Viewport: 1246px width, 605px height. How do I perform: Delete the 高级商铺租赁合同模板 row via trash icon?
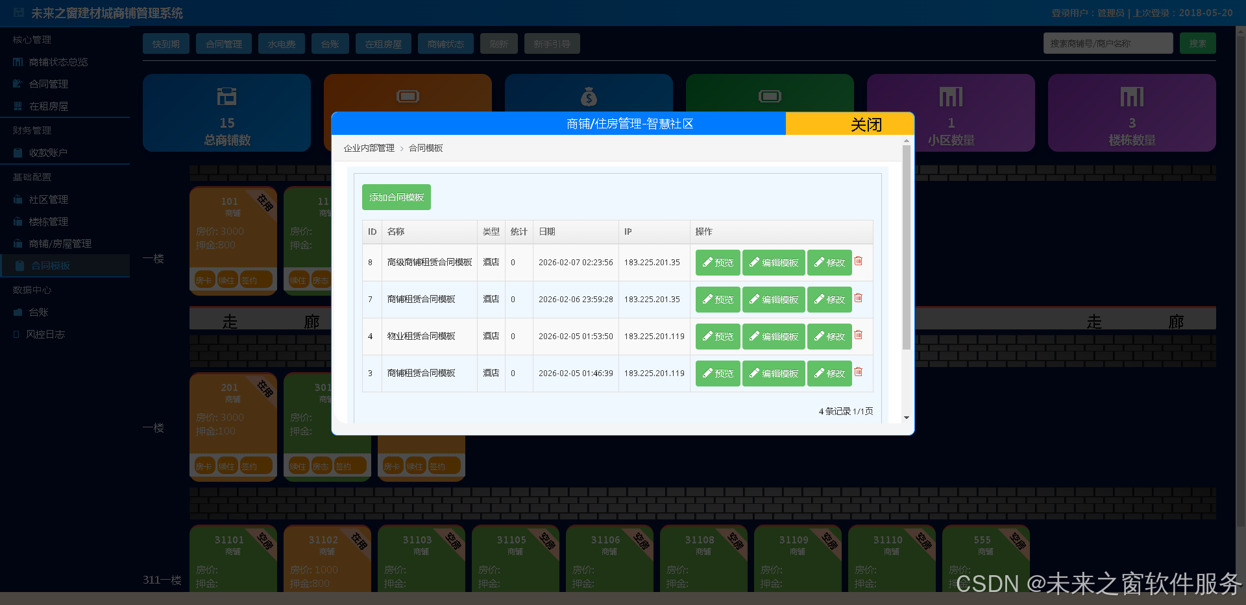click(x=858, y=261)
